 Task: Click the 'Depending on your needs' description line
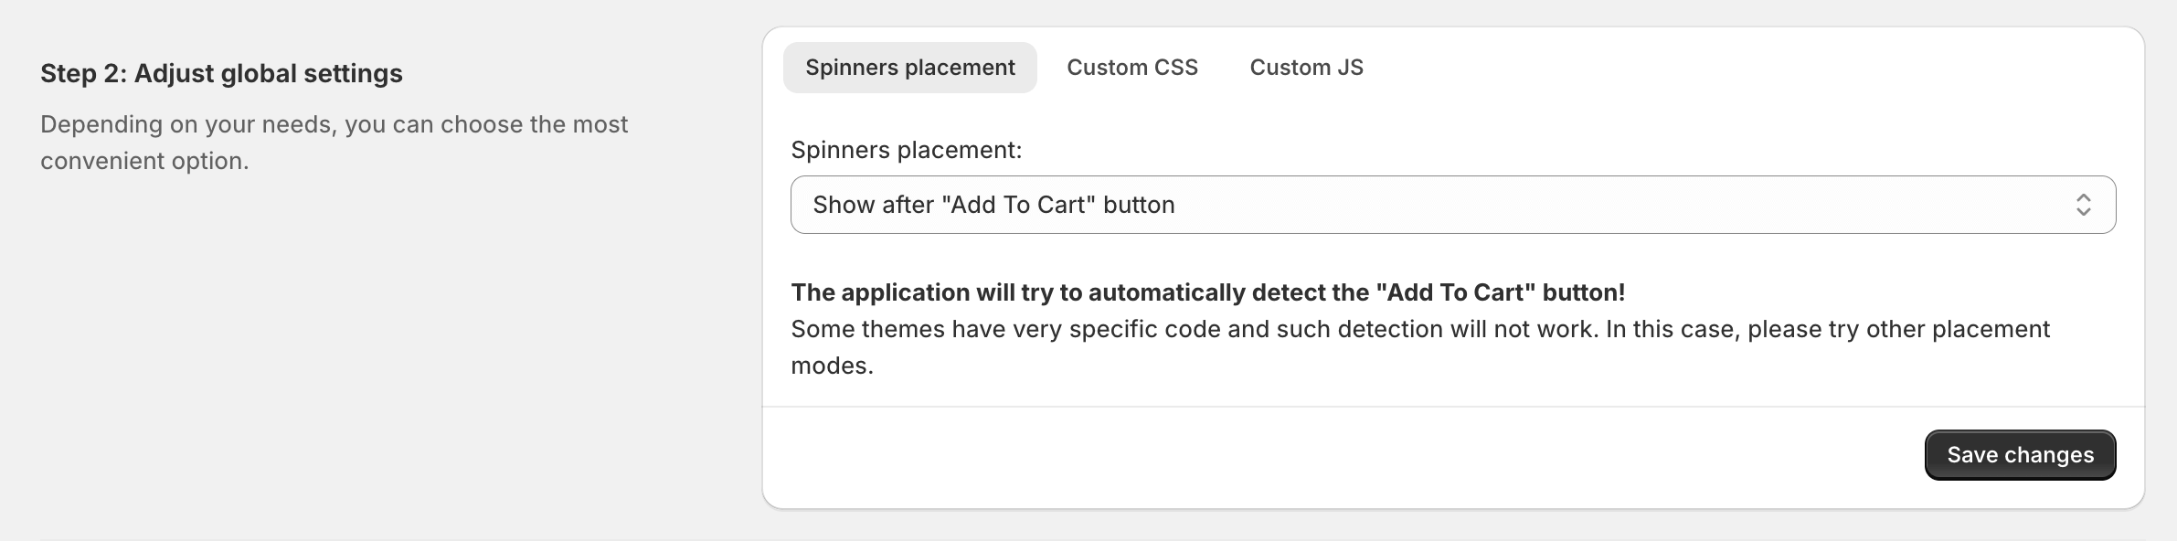(x=335, y=124)
